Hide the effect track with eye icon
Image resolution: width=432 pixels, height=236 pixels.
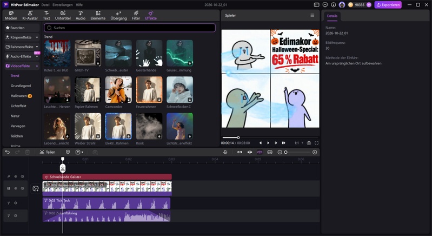[x=16, y=176]
